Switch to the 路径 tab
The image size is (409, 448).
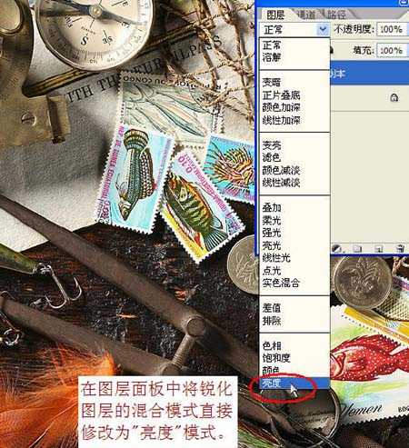[336, 15]
